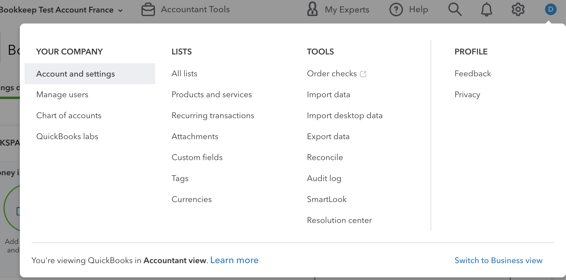566x280 pixels.
Task: Open the D profile avatar
Action: (551, 9)
